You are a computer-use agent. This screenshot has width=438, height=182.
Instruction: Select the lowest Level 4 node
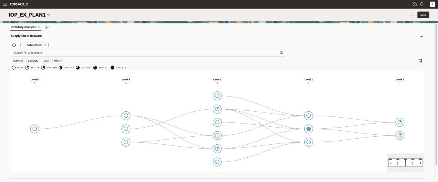126,142
